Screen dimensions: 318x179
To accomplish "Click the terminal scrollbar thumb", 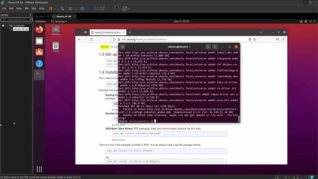I will [238, 119].
